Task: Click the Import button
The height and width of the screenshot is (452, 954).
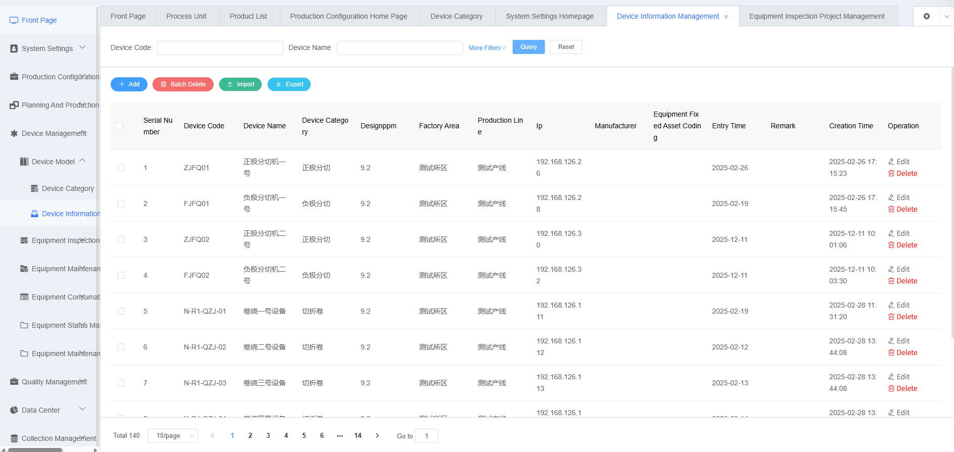Action: click(240, 84)
